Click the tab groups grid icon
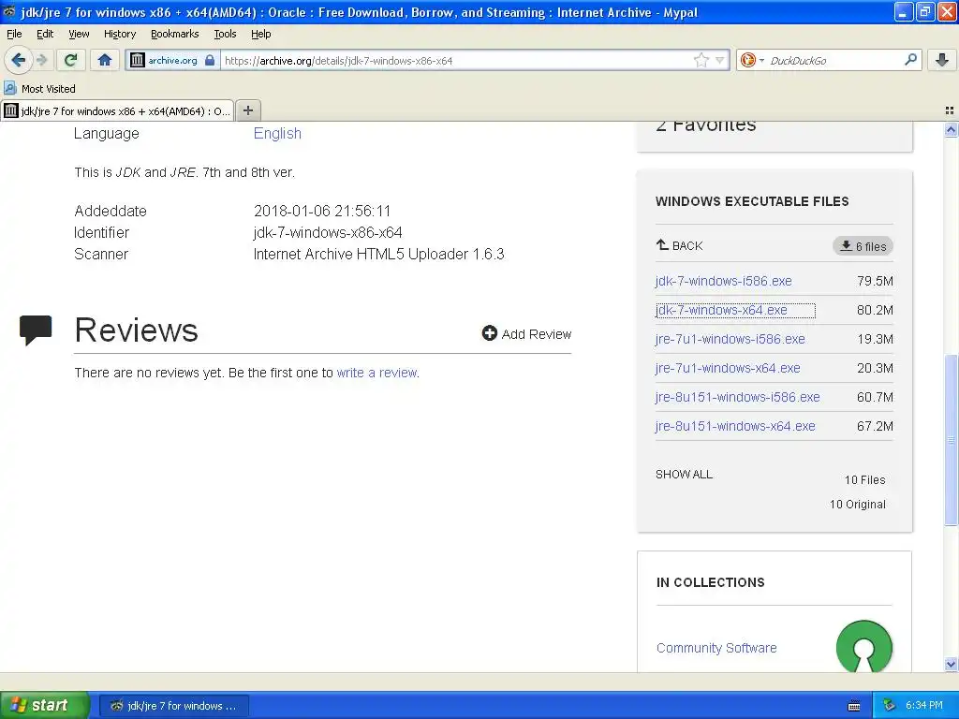This screenshot has width=959, height=719. (950, 110)
